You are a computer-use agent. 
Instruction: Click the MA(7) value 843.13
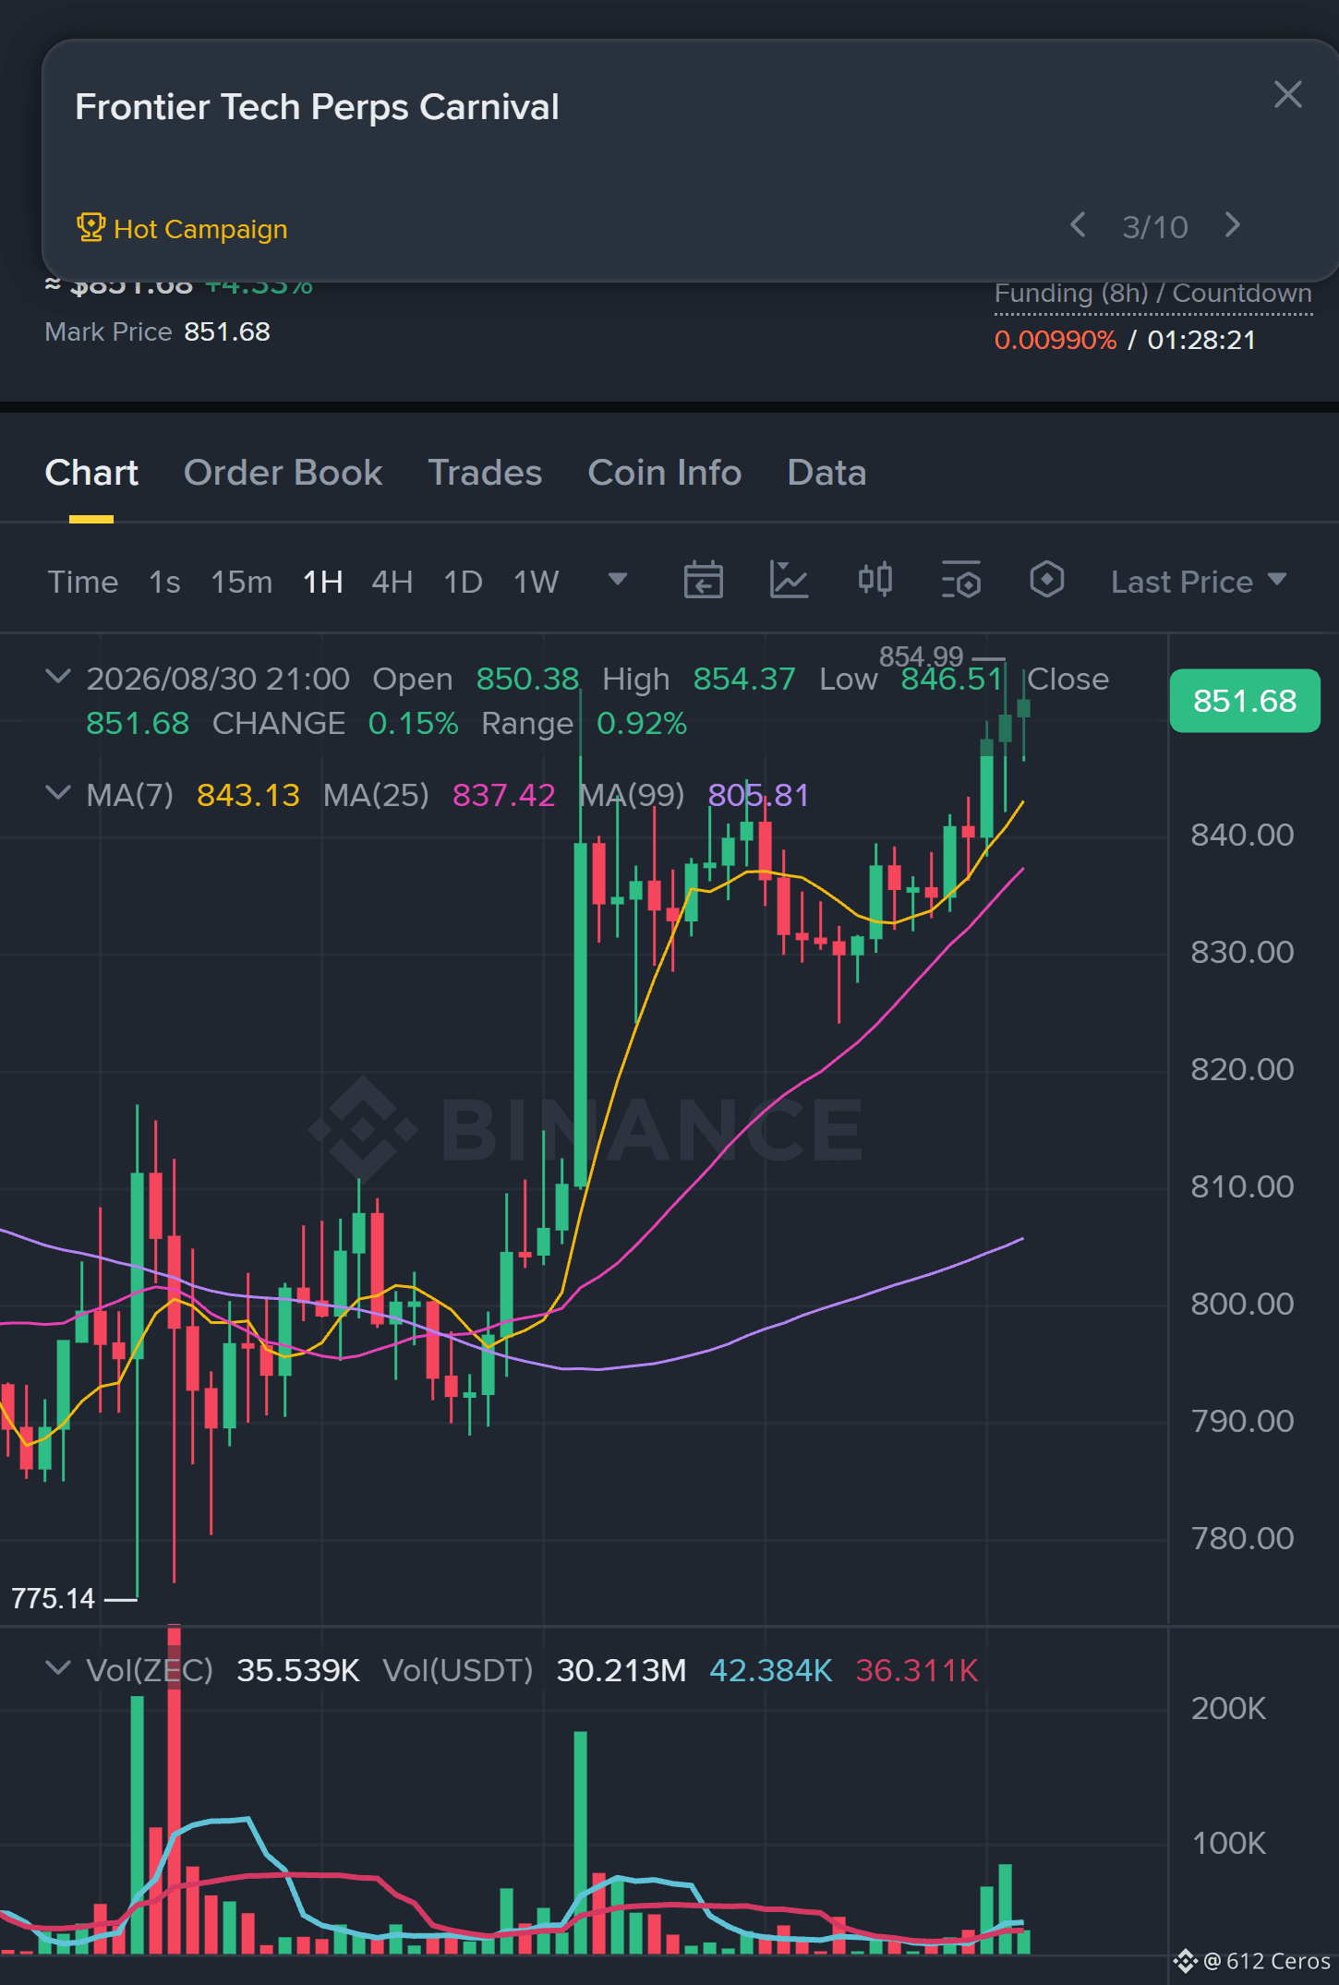(x=248, y=795)
